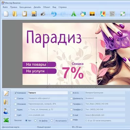The image size is (130, 130).
Task: Select the Скидка text on the card
Action: point(78,64)
